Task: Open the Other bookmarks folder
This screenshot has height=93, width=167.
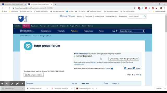Action: (159, 11)
